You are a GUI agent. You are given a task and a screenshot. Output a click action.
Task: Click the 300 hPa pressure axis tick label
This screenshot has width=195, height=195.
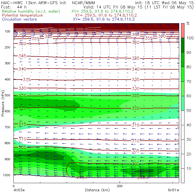click(x=7, y=63)
